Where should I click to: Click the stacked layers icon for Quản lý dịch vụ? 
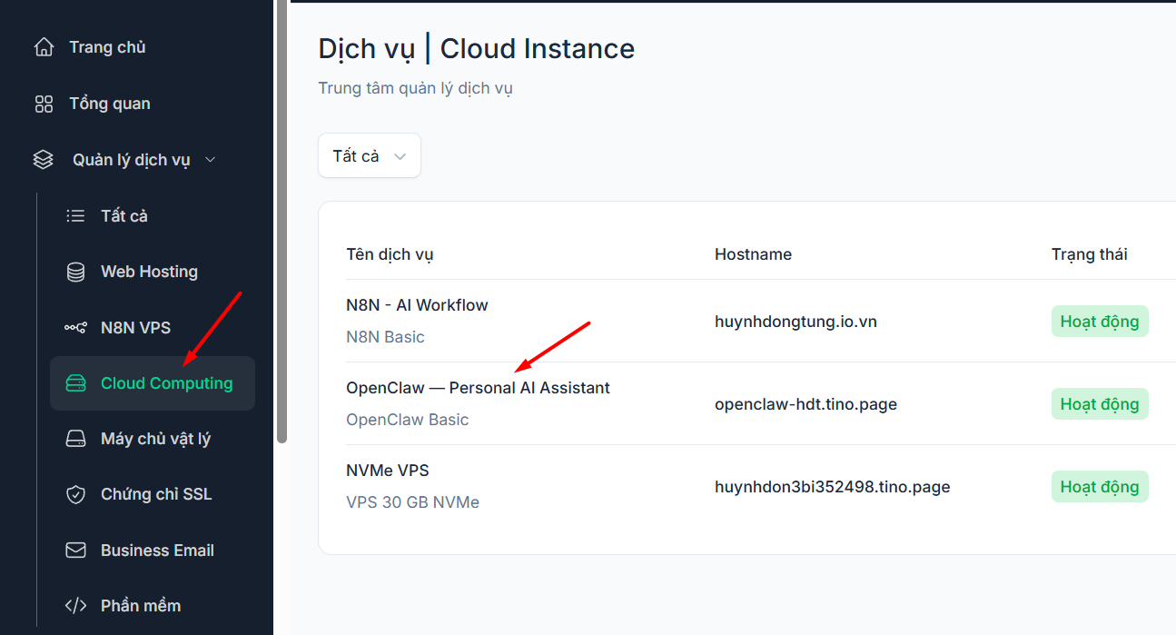[x=43, y=159]
